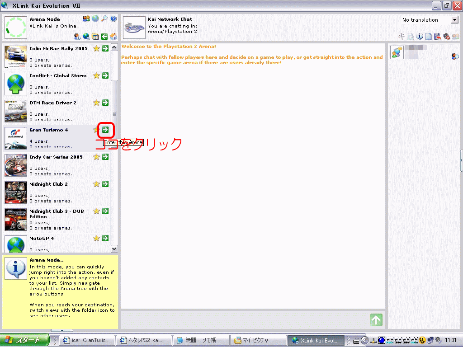Click the user avatar in the users panel
The image size is (463, 347).
pyautogui.click(x=397, y=52)
